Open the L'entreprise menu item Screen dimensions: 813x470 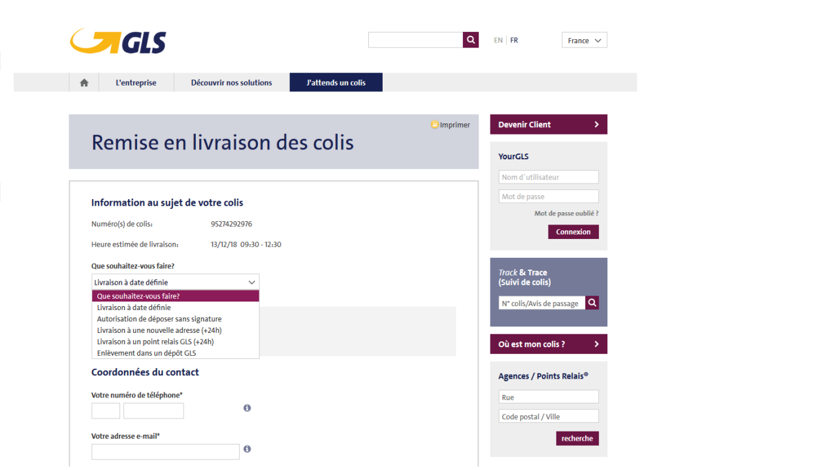pyautogui.click(x=136, y=82)
